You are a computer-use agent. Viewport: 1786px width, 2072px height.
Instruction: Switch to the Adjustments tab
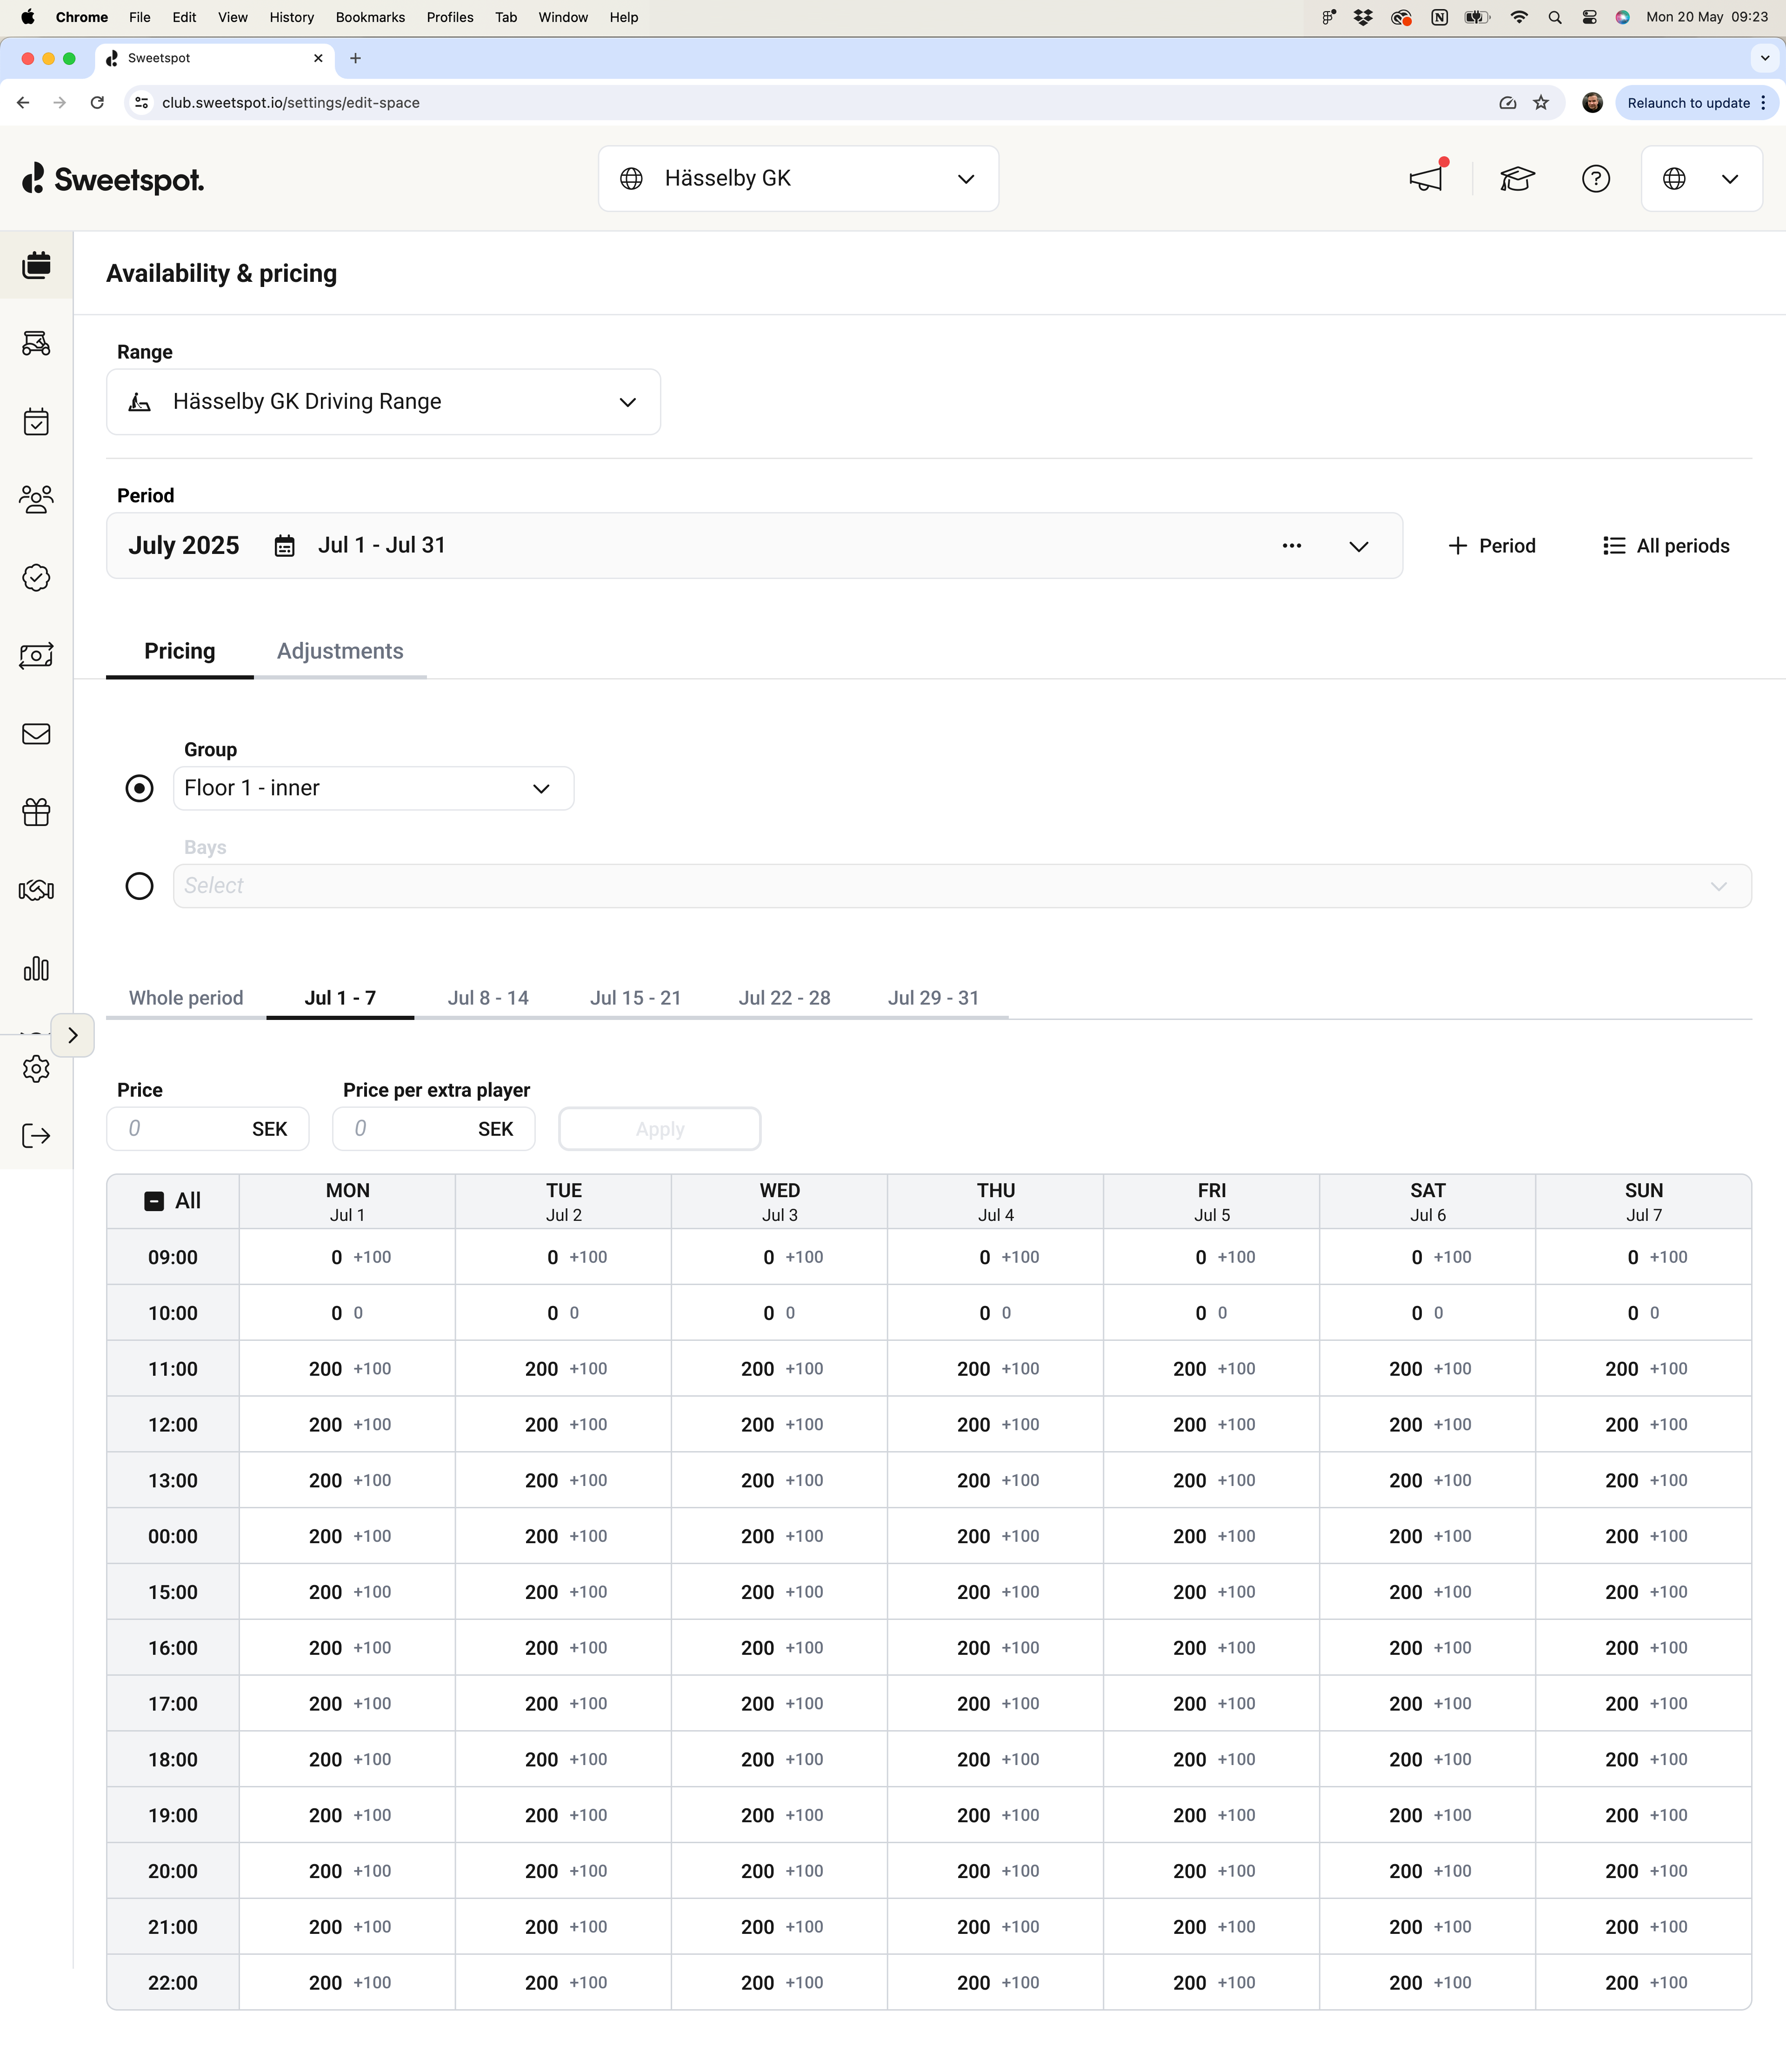click(x=340, y=651)
